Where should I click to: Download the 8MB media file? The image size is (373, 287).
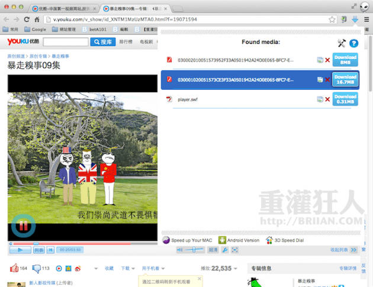coord(345,60)
